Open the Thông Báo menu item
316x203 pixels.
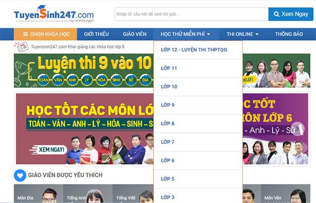click(289, 34)
